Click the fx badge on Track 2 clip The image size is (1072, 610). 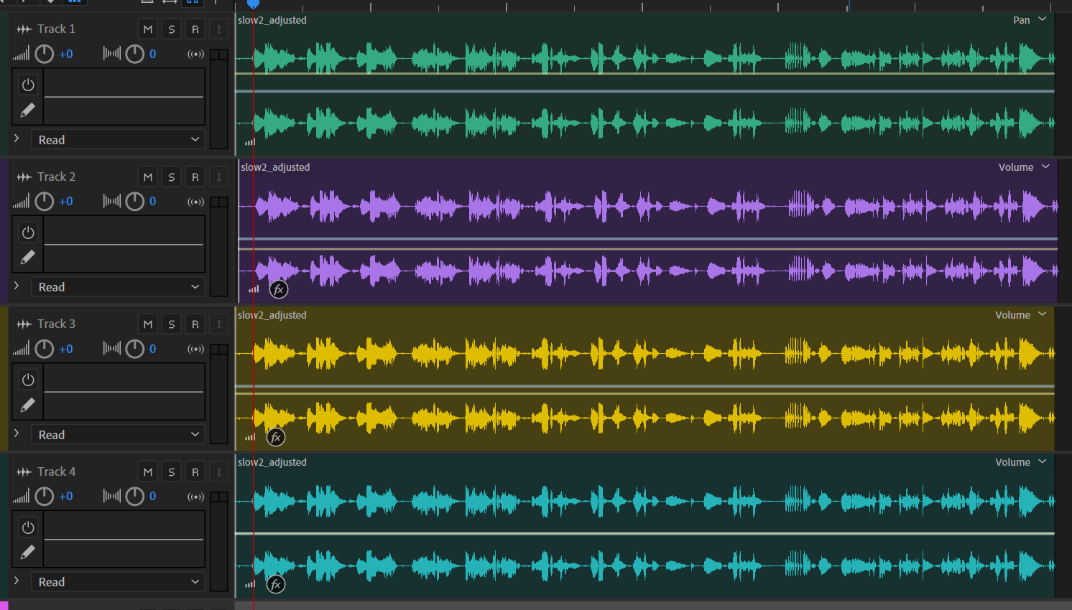point(278,289)
